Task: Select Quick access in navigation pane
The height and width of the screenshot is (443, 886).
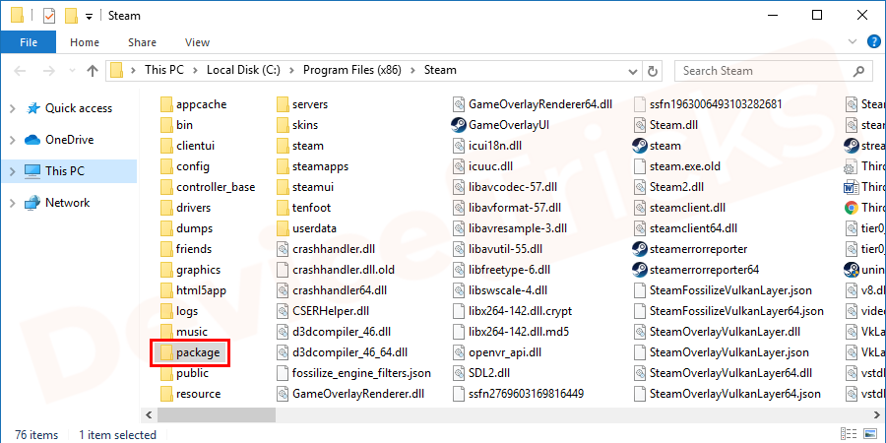Action: (79, 108)
